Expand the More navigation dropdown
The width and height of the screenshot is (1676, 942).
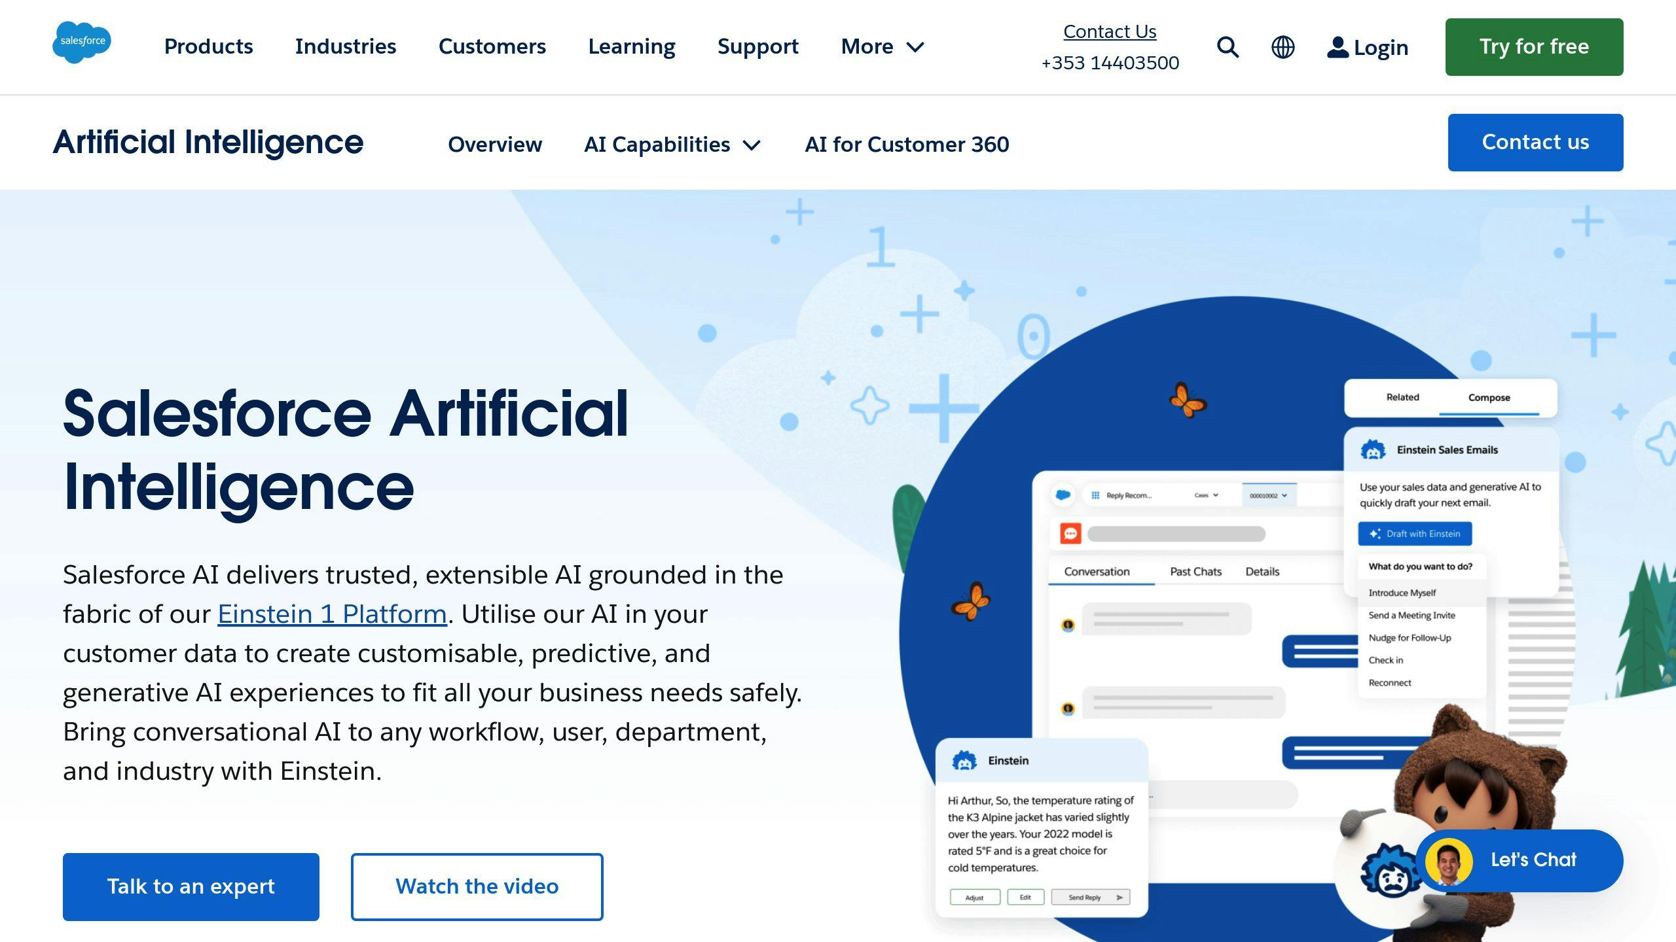(882, 46)
